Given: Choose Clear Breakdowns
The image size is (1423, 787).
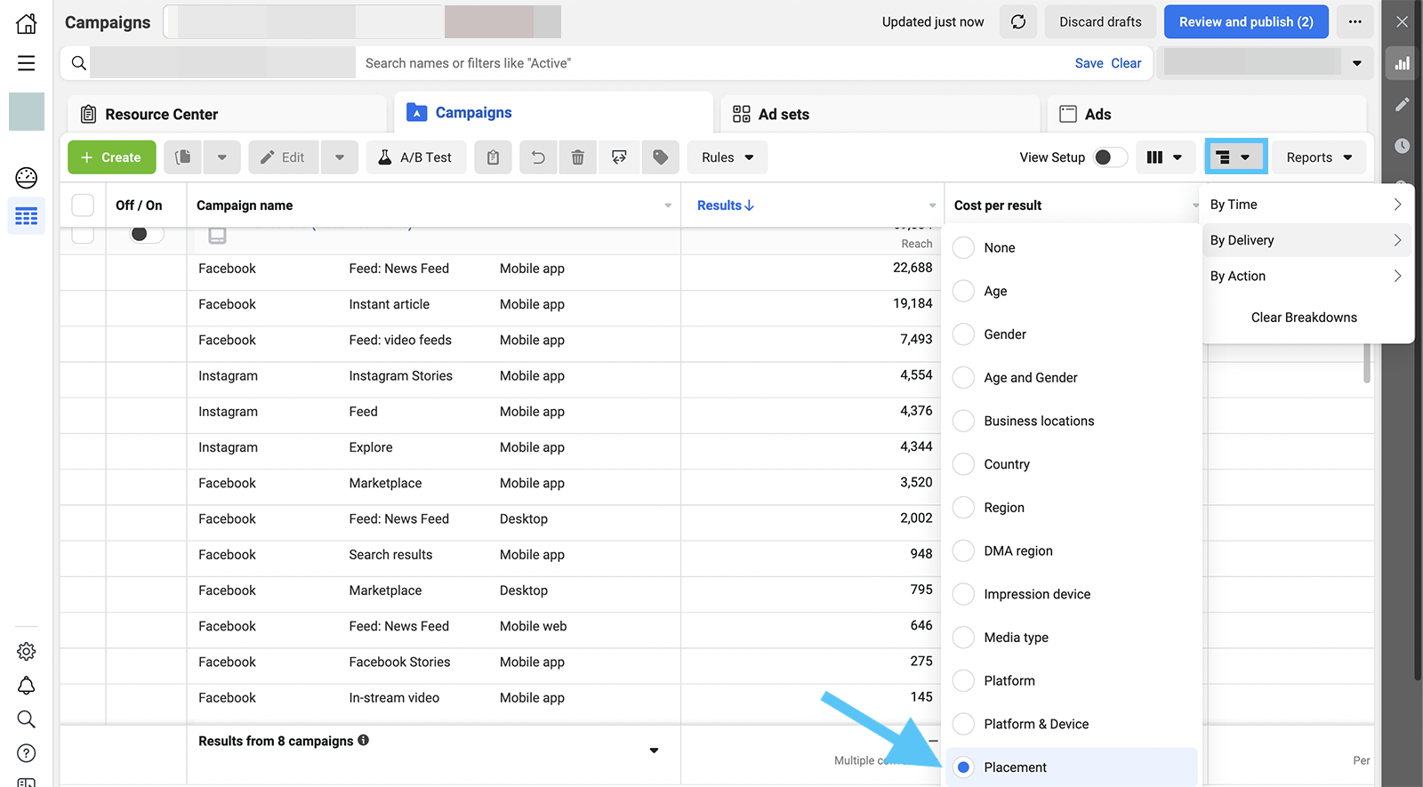Looking at the screenshot, I should point(1304,317).
